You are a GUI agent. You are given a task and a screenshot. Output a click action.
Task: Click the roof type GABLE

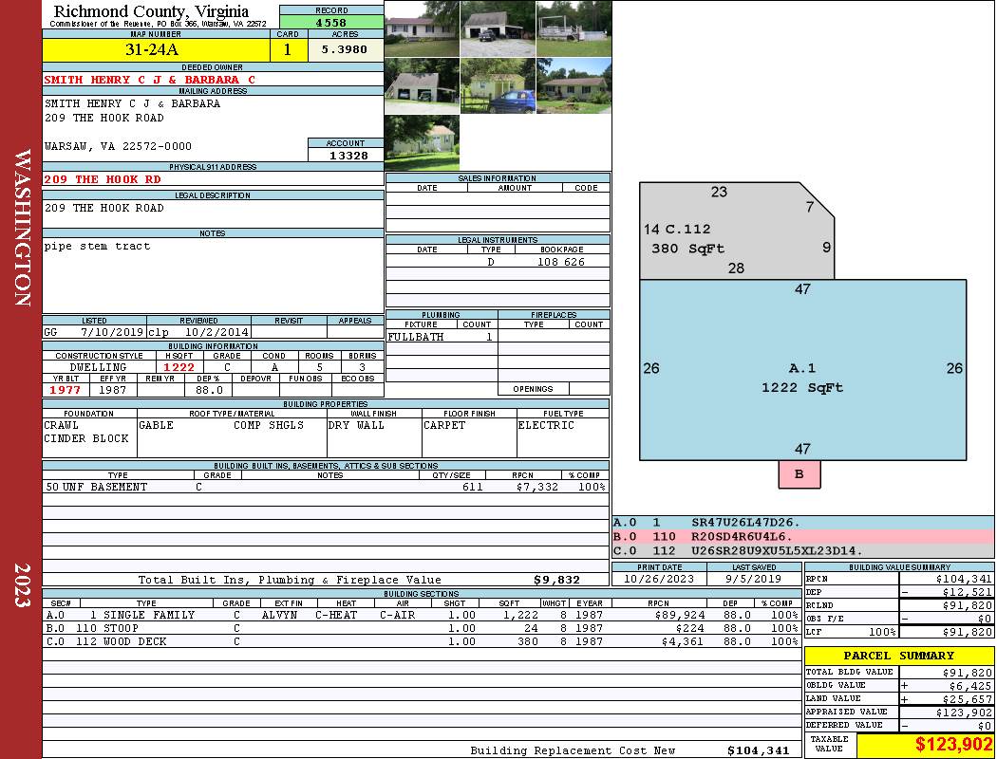[x=156, y=425]
